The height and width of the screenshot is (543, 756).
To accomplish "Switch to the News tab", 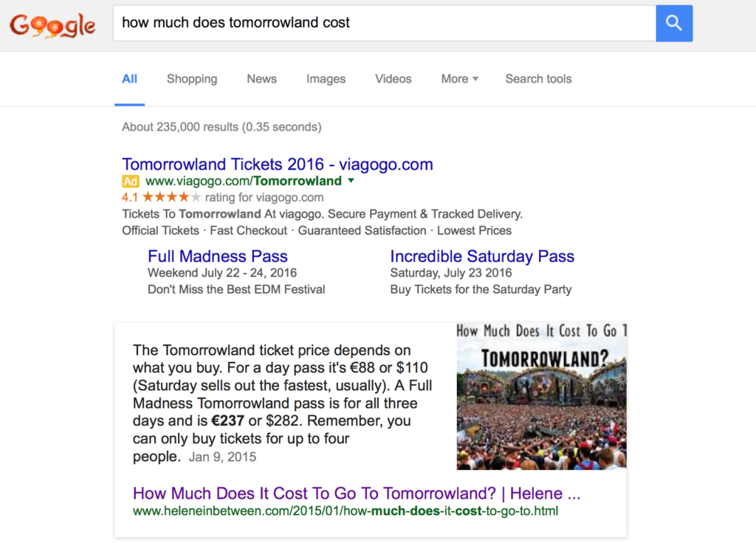I will pyautogui.click(x=262, y=79).
